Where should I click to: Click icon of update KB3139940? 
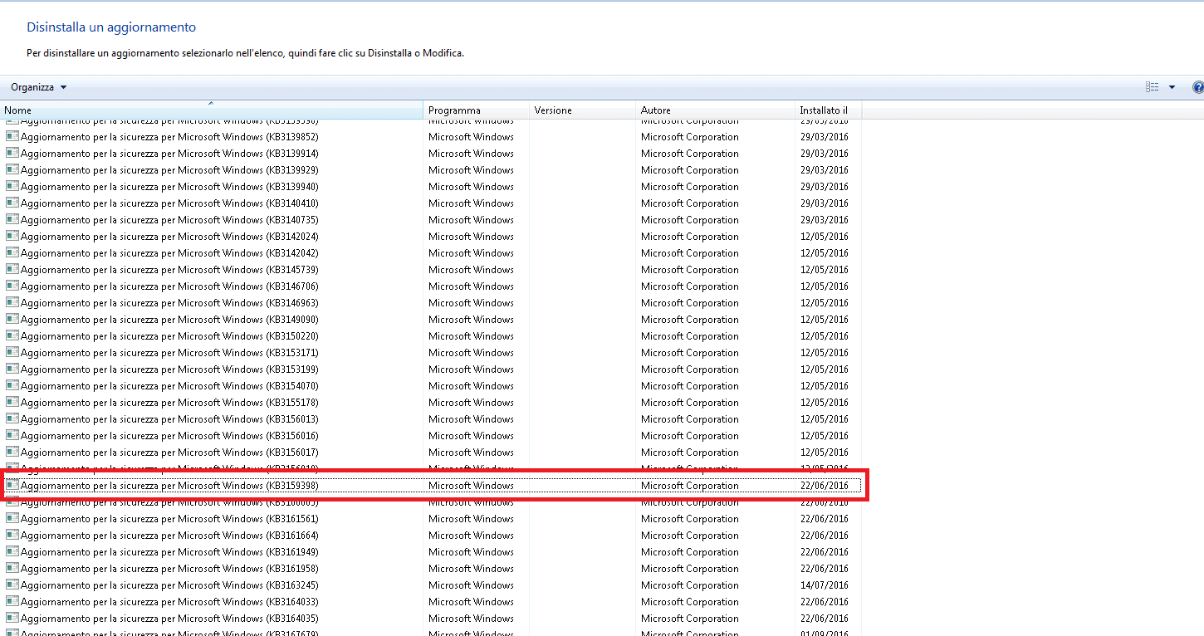(x=12, y=187)
